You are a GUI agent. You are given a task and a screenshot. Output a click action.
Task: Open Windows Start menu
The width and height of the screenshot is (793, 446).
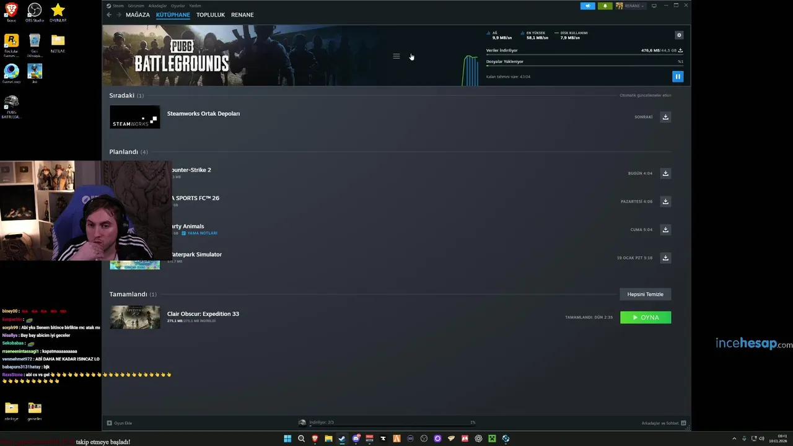click(287, 439)
